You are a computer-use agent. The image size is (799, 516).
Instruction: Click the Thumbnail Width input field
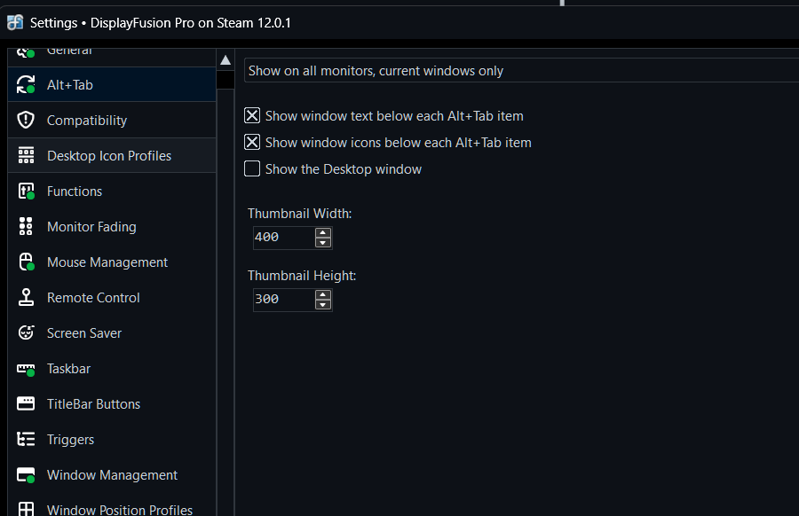(x=282, y=238)
